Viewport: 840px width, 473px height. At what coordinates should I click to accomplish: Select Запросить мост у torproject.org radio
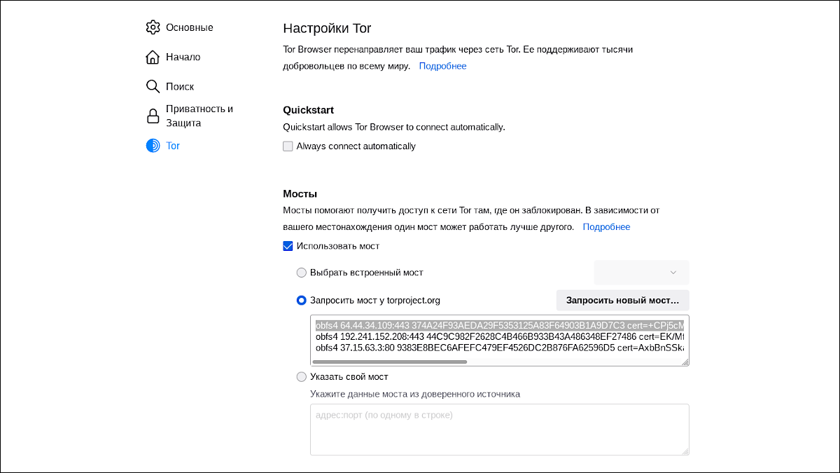(302, 301)
